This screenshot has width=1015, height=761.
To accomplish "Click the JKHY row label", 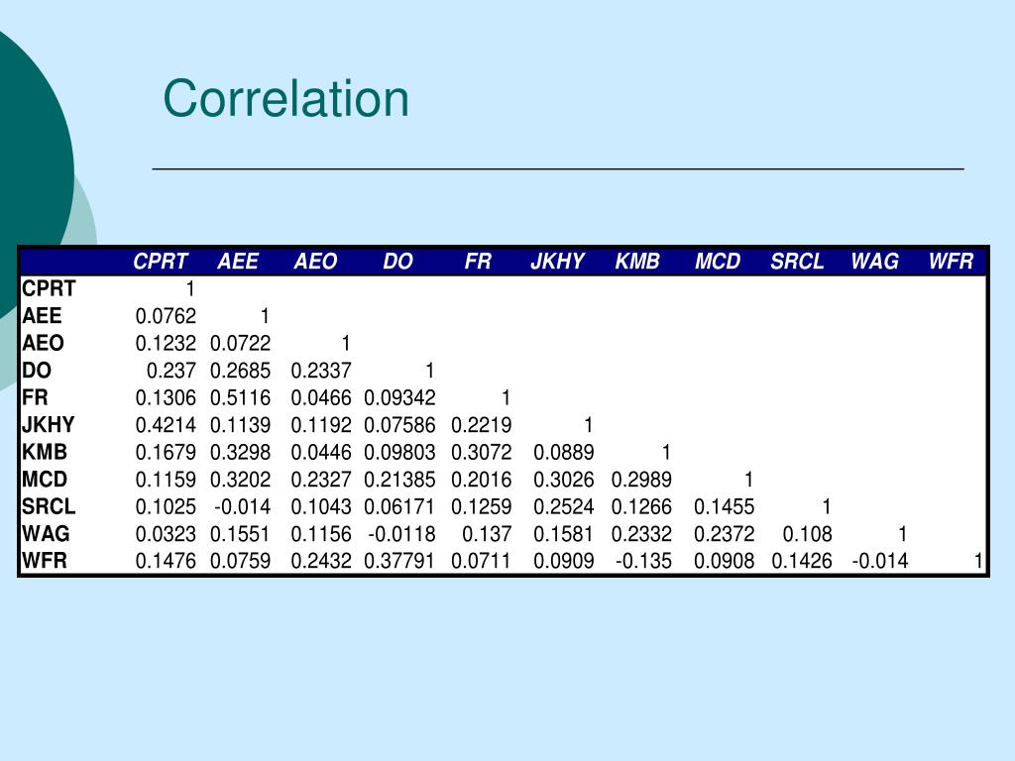I will (48, 424).
